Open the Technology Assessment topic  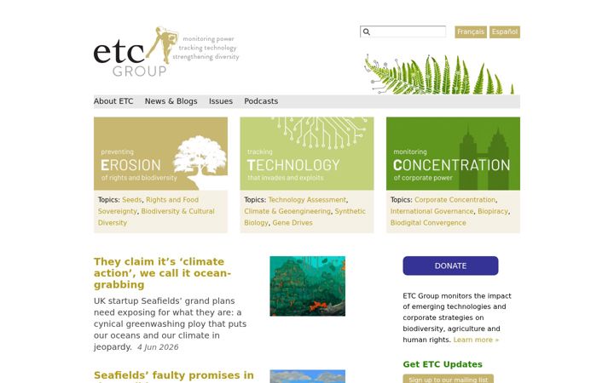[x=307, y=200]
